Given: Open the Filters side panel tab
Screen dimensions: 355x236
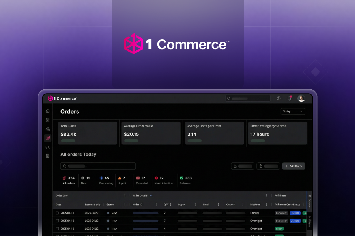Looking at the screenshot, I should click(x=310, y=221).
